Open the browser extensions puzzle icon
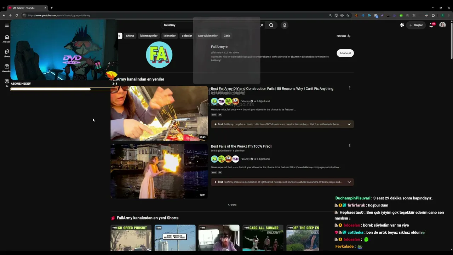Screen dimensions: 453x255 [x=433, y=15]
